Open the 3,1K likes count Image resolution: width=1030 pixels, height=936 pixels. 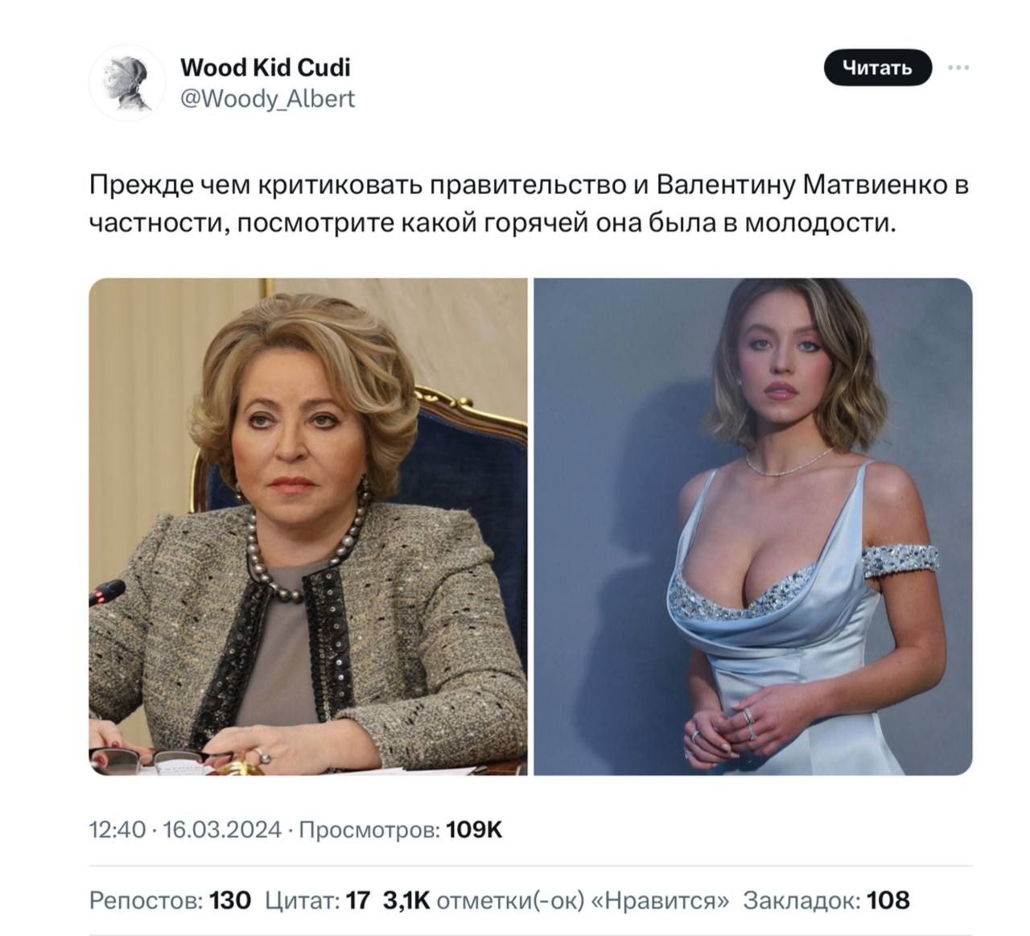pos(407,900)
